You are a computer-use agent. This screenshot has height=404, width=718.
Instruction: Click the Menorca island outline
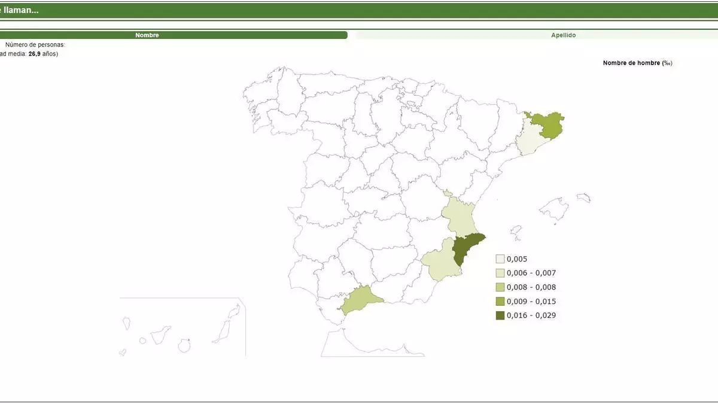(583, 198)
